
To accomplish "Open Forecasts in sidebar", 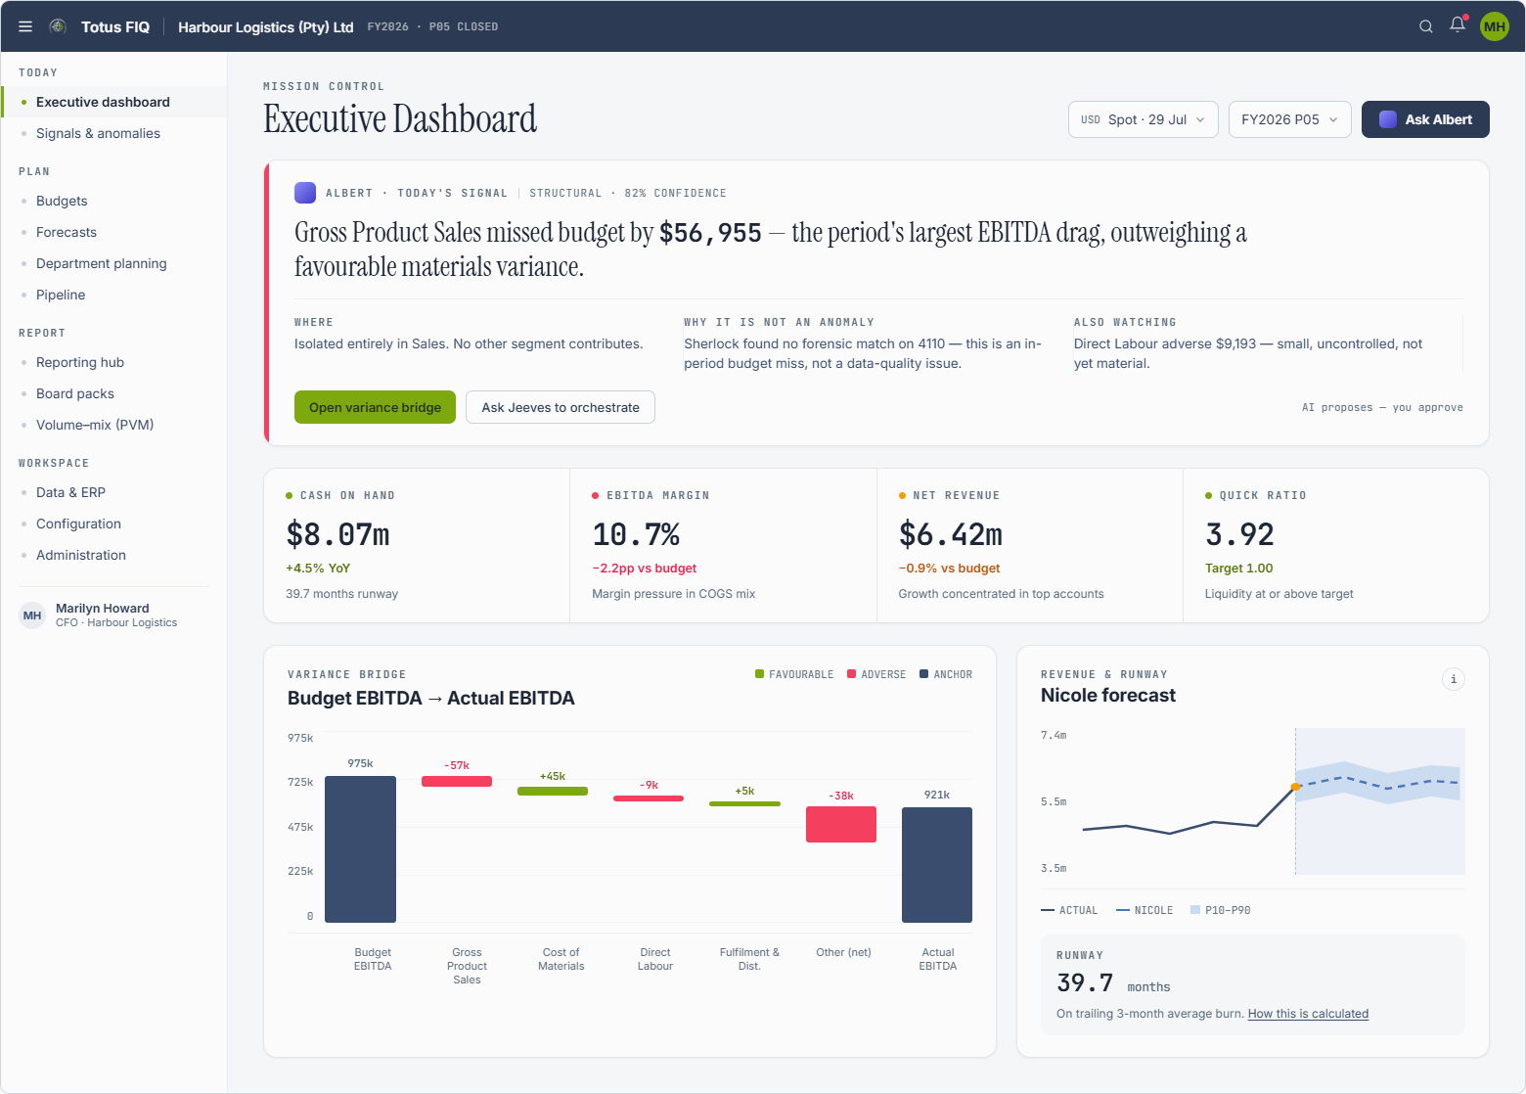I will tap(113, 232).
